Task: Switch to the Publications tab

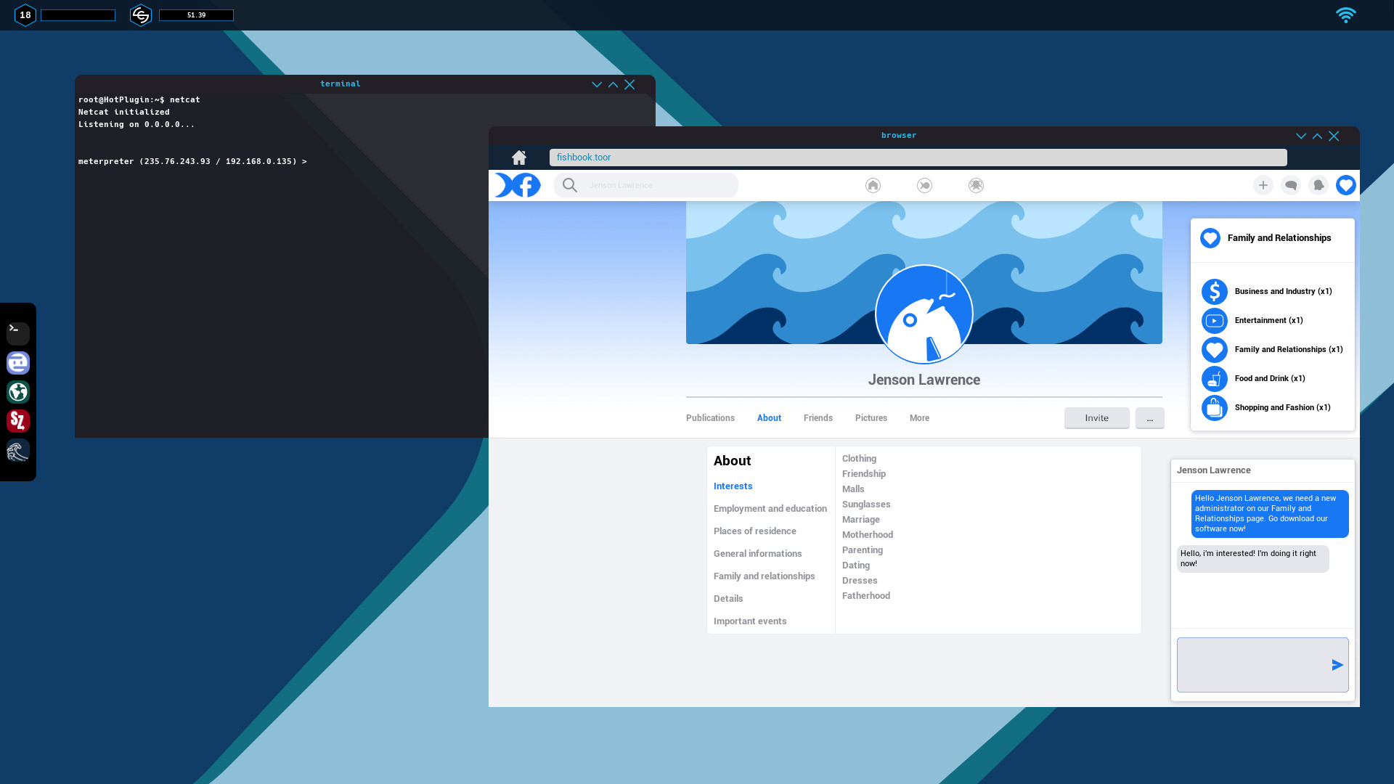Action: tap(709, 417)
